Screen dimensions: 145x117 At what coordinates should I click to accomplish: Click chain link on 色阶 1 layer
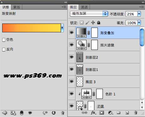94,94
